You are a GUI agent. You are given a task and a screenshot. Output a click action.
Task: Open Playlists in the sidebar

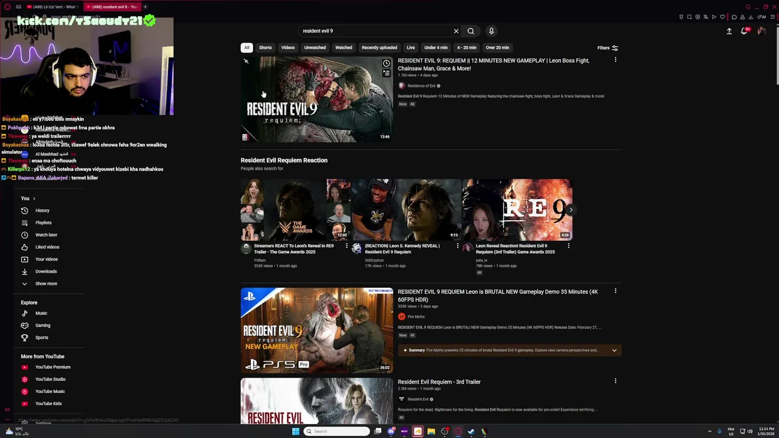click(x=43, y=223)
